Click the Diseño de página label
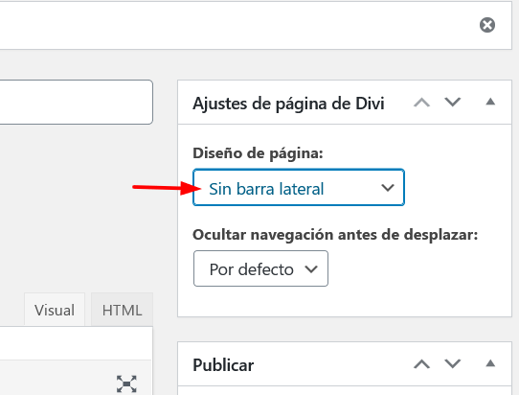The width and height of the screenshot is (519, 395). (258, 153)
